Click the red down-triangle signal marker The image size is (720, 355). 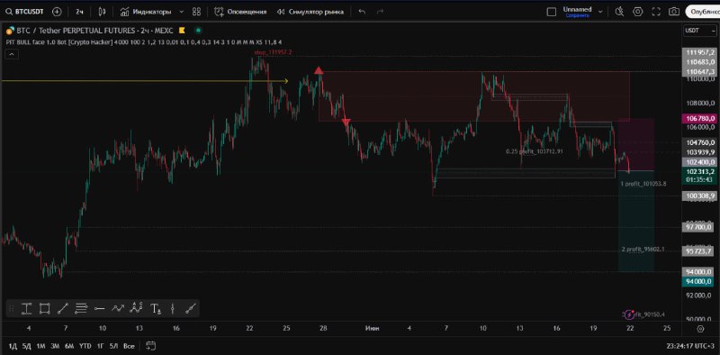pos(346,121)
